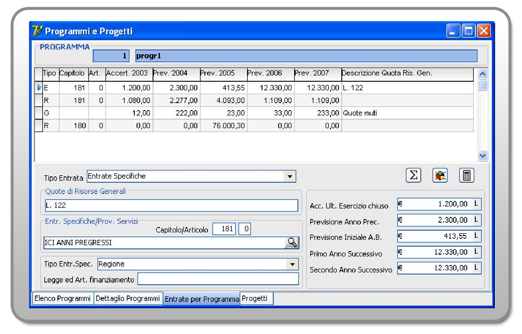
Task: Expand the Tipo Entrata dropdown
Action: 290,176
